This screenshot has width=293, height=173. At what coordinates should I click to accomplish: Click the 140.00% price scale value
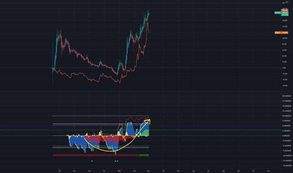pos(285,26)
